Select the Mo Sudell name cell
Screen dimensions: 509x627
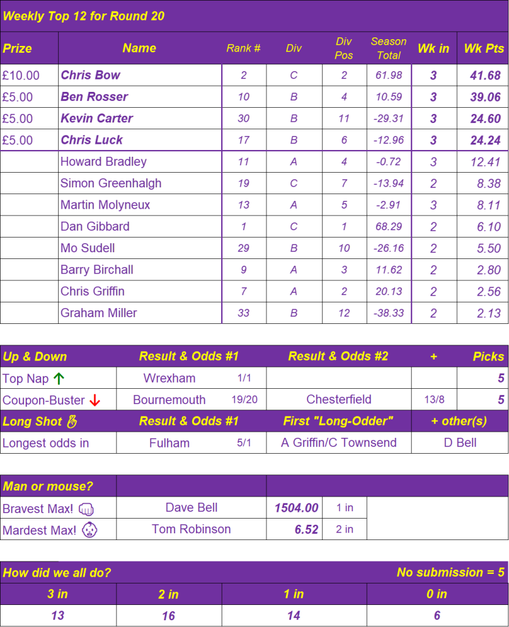(x=140, y=248)
